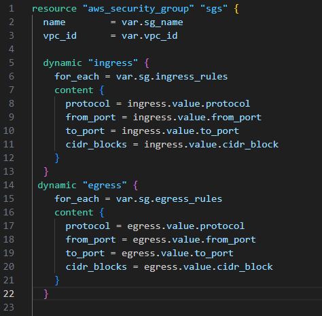
Task: Click "var.vpc_id" value
Action: (149, 36)
